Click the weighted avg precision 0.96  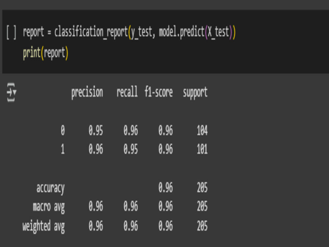(96, 226)
